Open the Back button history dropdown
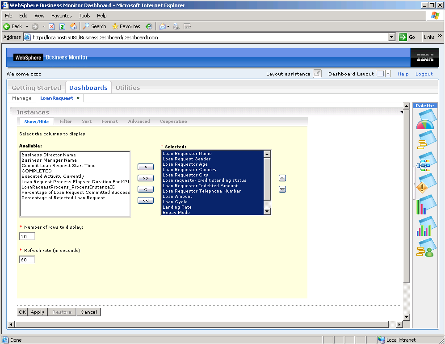The width and height of the screenshot is (445, 344). click(27, 26)
